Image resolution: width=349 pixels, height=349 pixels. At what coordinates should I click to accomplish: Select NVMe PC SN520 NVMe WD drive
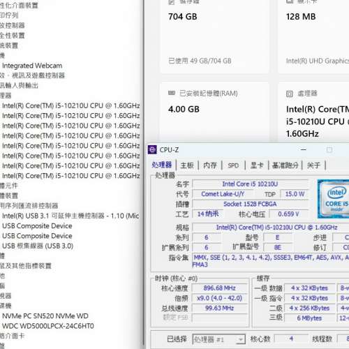point(45,316)
